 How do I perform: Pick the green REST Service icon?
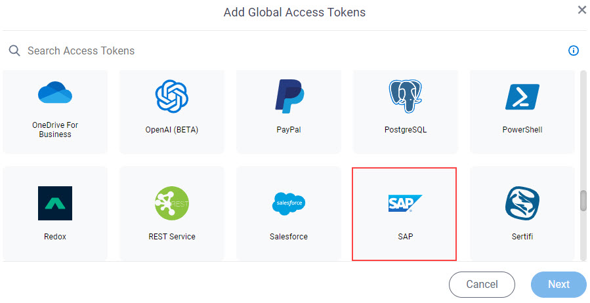point(171,203)
